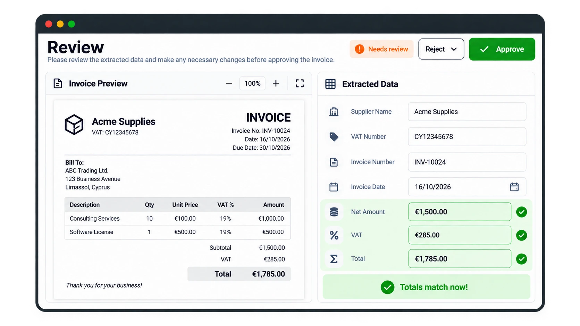Viewport: 580px width, 326px height.
Task: Click the orange Needs review status badge
Action: [x=381, y=49]
